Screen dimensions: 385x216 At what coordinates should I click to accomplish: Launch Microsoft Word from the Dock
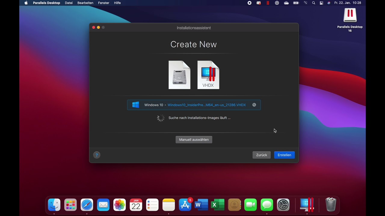(201, 205)
